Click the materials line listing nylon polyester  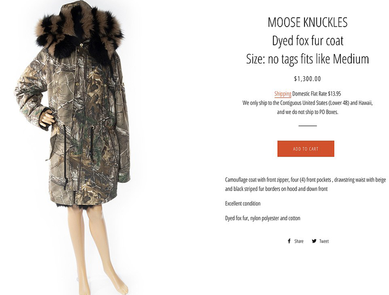(x=262, y=218)
